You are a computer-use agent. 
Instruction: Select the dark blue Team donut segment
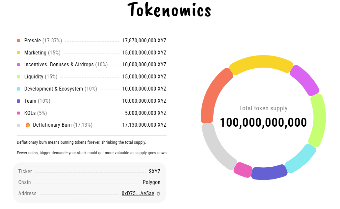tap(269, 172)
